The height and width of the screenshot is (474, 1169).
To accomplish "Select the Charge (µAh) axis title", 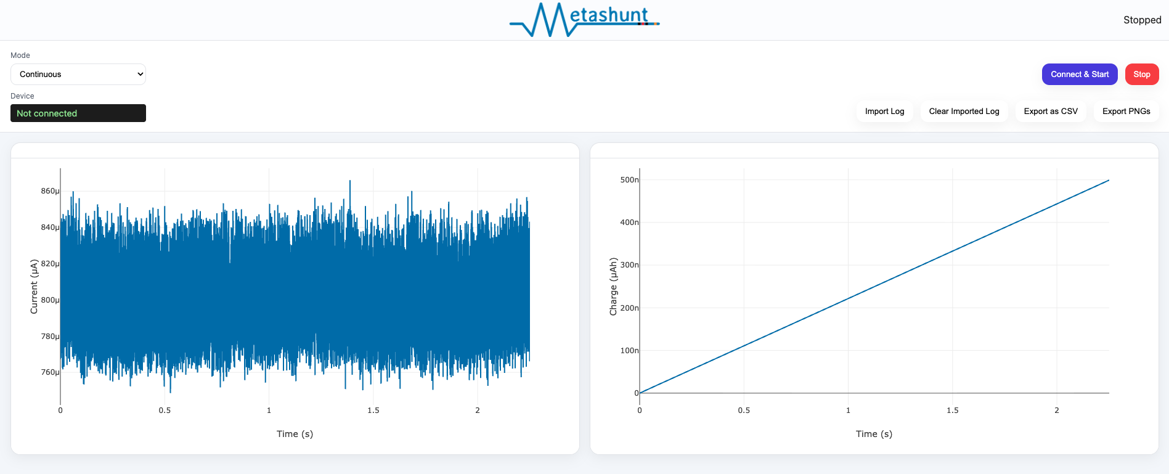I will tap(613, 287).
